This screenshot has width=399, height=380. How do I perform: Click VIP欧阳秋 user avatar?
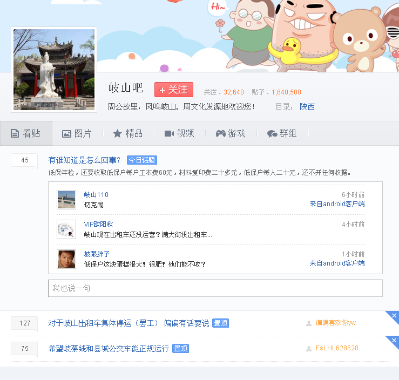point(66,229)
